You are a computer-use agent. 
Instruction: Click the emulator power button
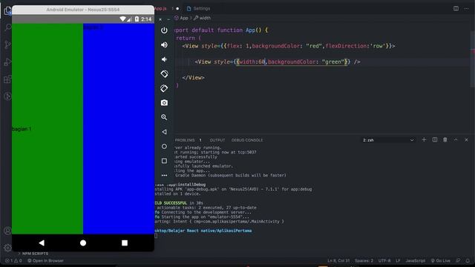pyautogui.click(x=164, y=30)
